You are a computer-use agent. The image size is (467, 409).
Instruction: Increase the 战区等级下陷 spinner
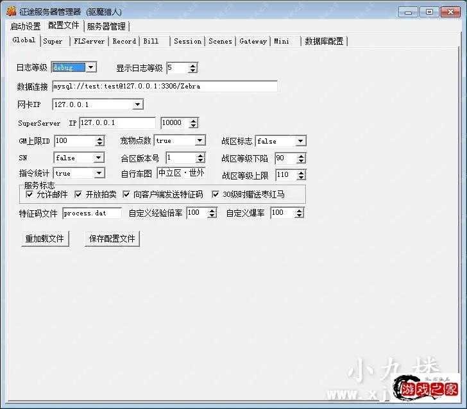click(301, 156)
